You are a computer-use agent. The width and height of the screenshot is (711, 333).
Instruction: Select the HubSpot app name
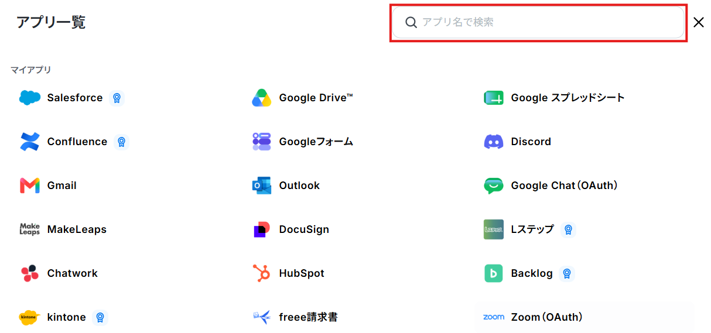302,273
